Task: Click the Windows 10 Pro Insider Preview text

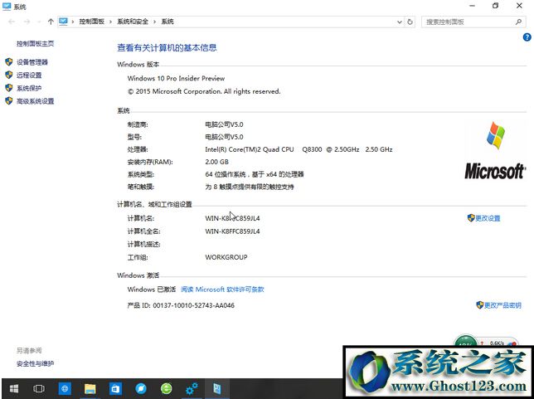Action: point(176,78)
